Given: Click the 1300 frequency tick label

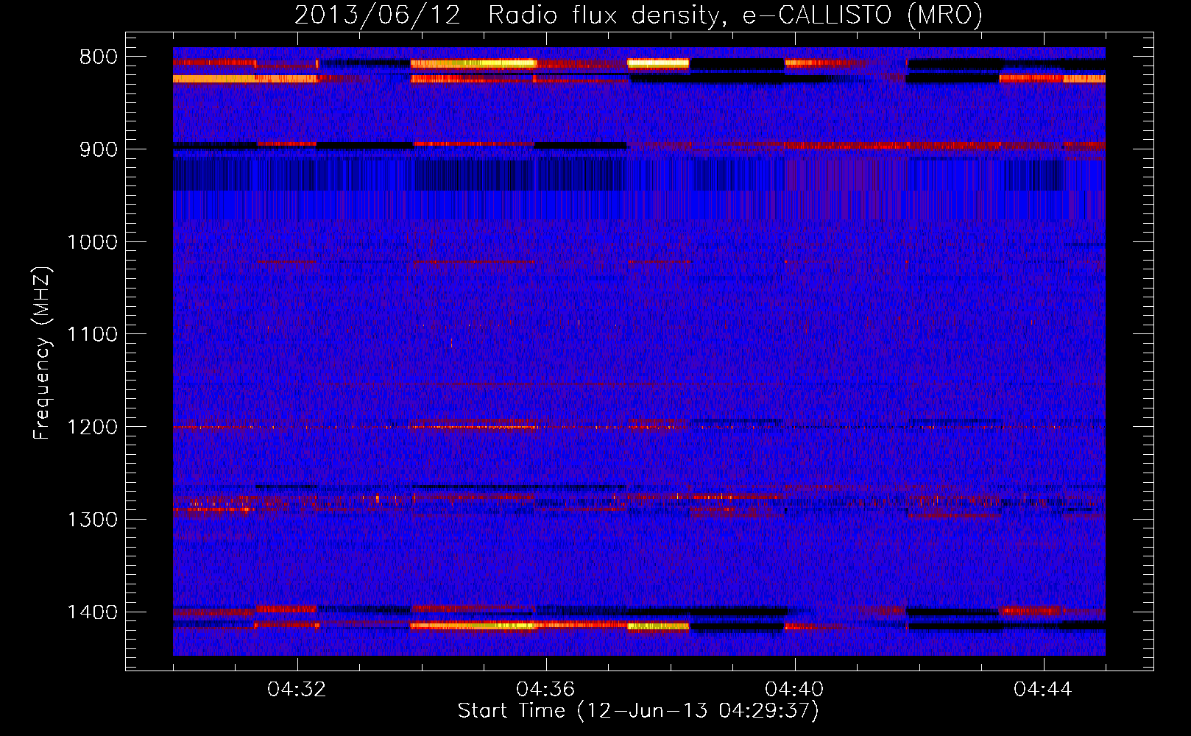Looking at the screenshot, I should [93, 520].
